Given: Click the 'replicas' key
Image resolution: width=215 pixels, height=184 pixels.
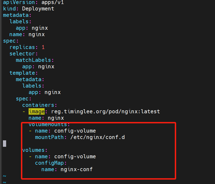Looking at the screenshot, I should [x=22, y=47].
